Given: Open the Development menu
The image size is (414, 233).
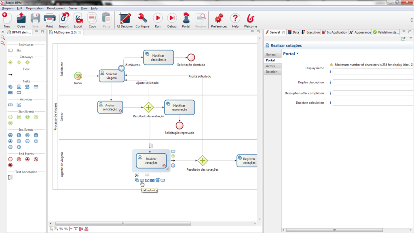Looking at the screenshot, I should coord(56,8).
